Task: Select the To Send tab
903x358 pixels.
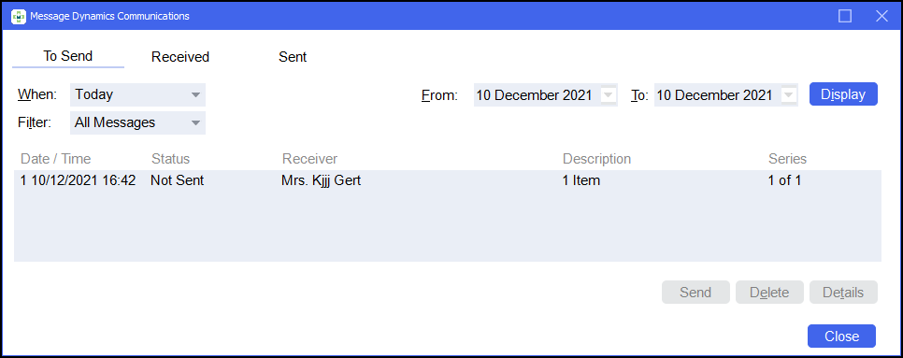Action: click(68, 56)
